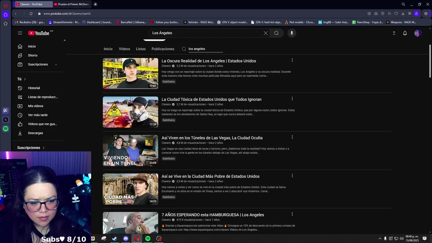
Task: Open Spotify from the Windows taskbar
Action: (x=148, y=239)
